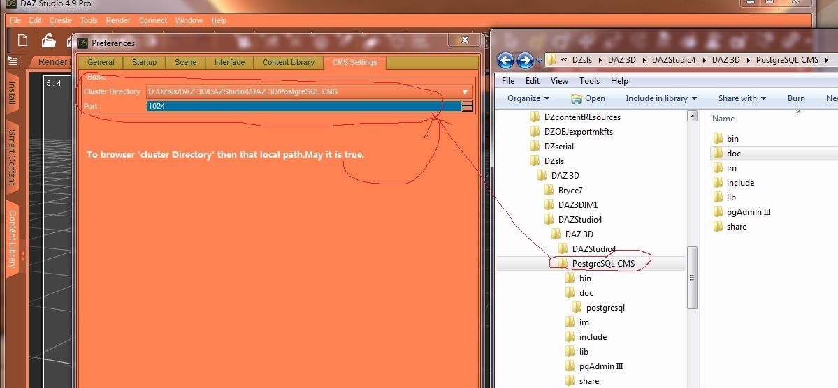This screenshot has height=388, width=838.
Task: Select DZserial folder in the tree
Action: pyautogui.click(x=551, y=147)
